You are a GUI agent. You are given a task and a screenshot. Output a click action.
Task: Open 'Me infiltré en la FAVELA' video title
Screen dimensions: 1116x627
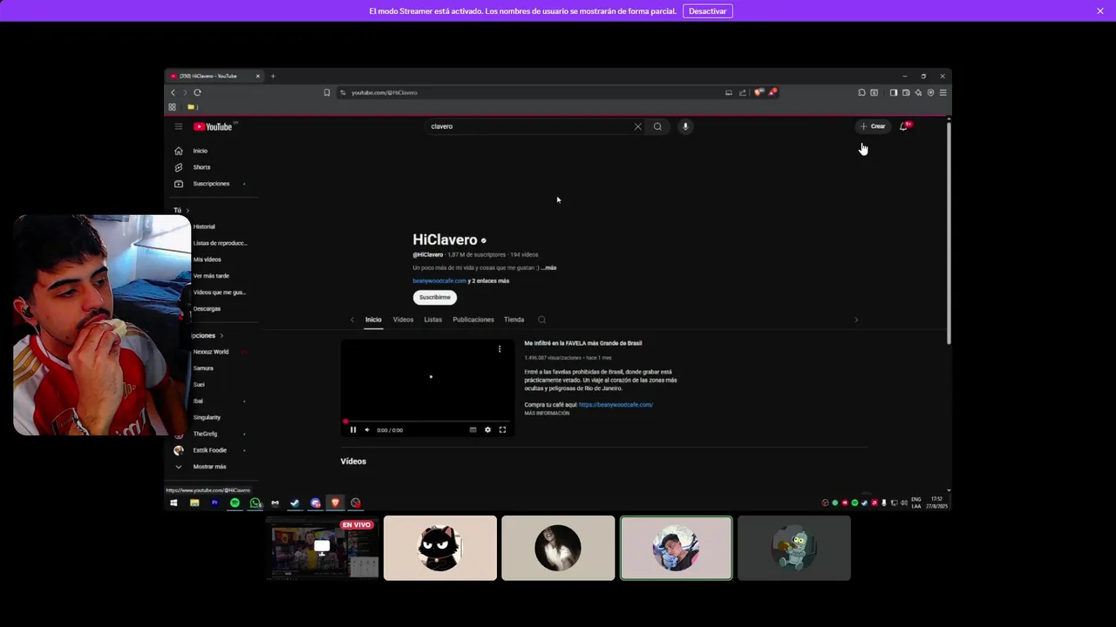[x=583, y=343]
